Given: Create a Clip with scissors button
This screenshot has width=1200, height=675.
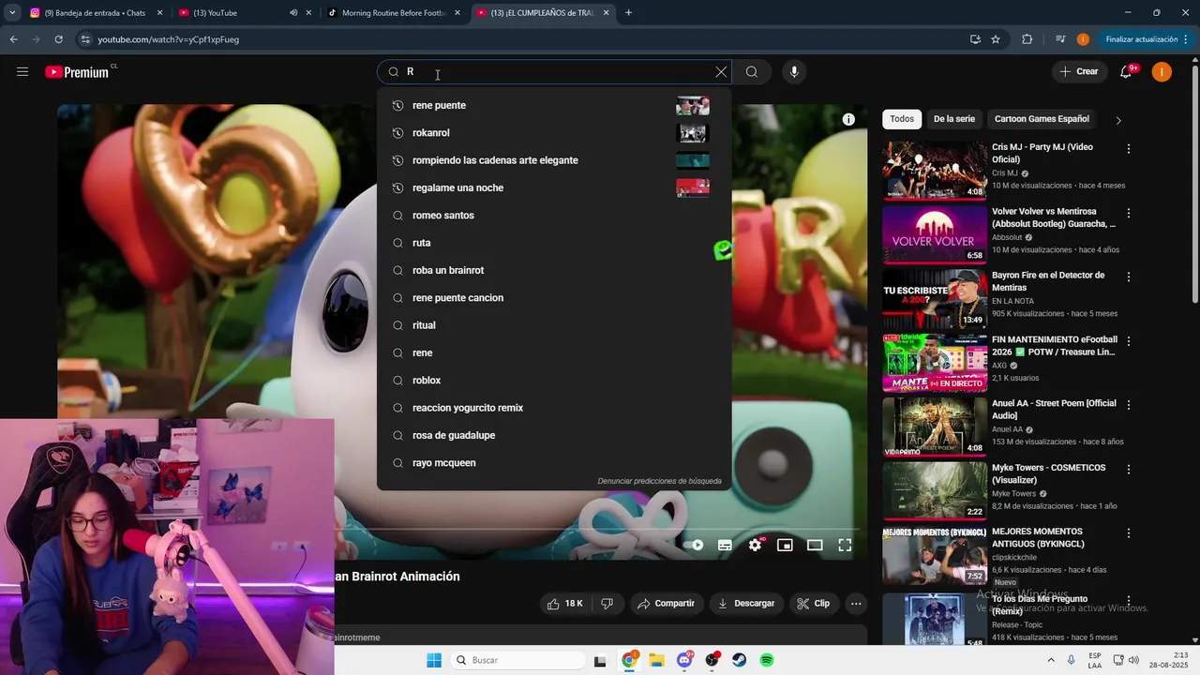Looking at the screenshot, I should (813, 604).
